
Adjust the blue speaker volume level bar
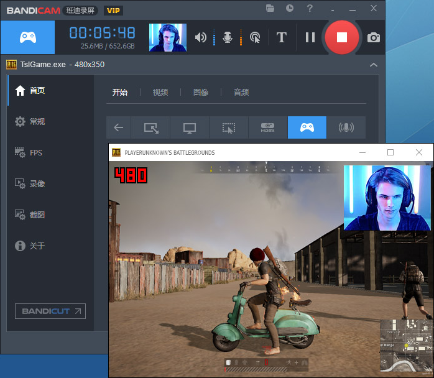click(215, 37)
